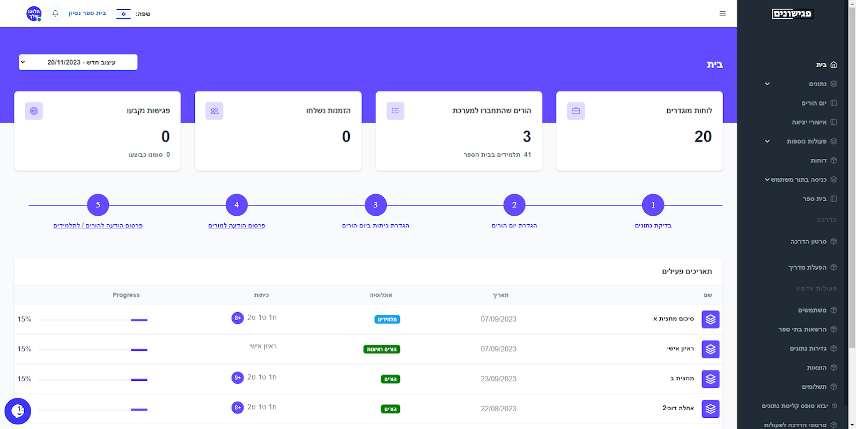Click the people icon on הזמנות נשלחו card
This screenshot has width=856, height=429.
pos(215,111)
